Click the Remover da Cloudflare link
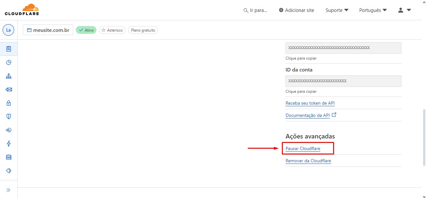The width and height of the screenshot is (426, 198). (x=308, y=161)
